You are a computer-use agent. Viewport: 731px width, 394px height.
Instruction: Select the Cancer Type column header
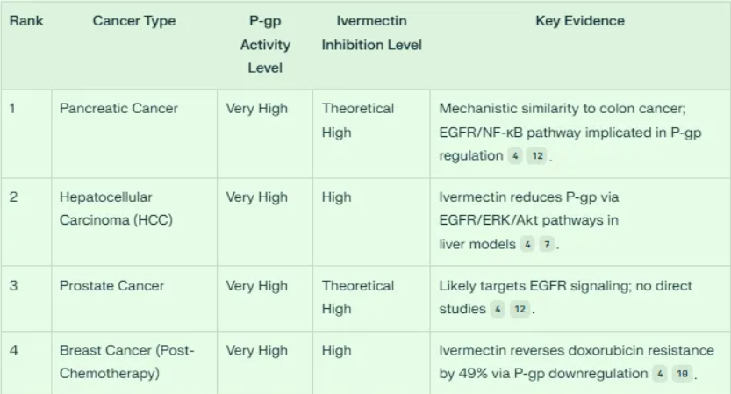[x=134, y=21]
